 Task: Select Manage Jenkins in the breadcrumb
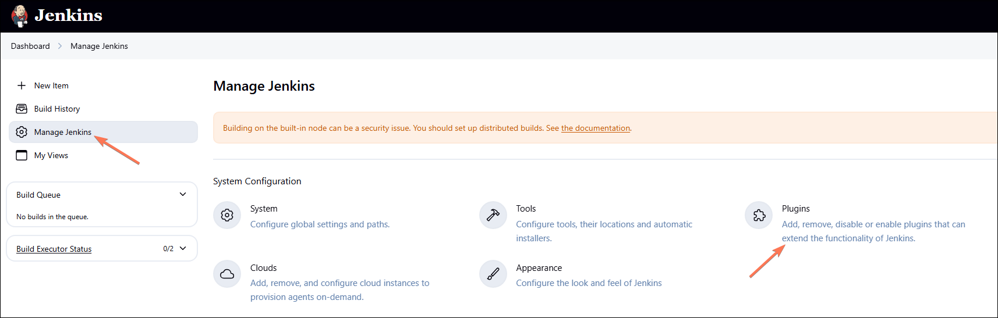[x=99, y=46]
